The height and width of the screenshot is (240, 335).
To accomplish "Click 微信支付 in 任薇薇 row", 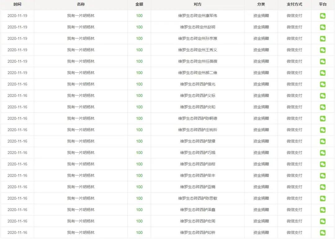I will (294, 61).
